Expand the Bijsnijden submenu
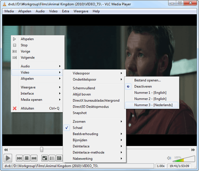This screenshot has height=171, width=199. [95, 140]
